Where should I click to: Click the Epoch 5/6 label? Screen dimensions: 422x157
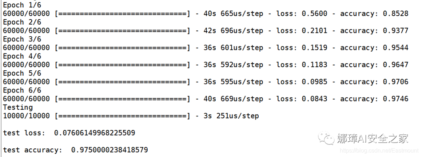click(x=22, y=73)
